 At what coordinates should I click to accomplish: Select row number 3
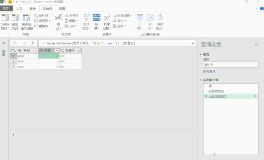[14, 67]
